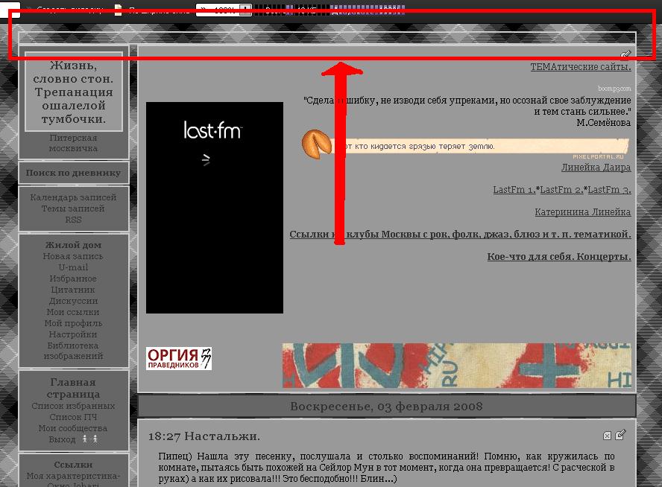Image resolution: width=662 pixels, height=487 pixels.
Task: Open the ТЕМАтические сайты link
Action: click(x=580, y=67)
